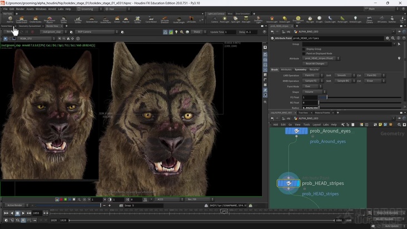Adjust the Radius slider
407x229 pixels.
pos(360,108)
